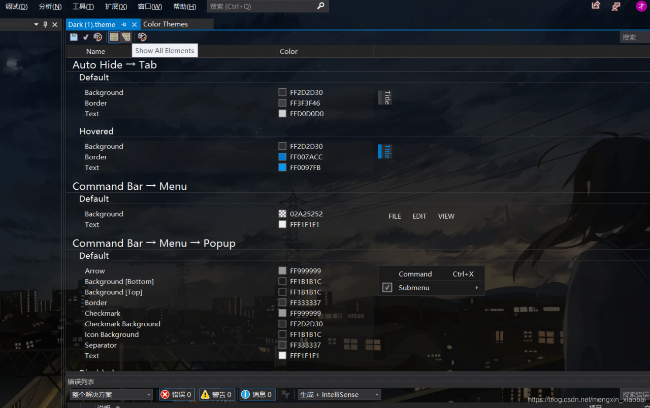Select the Background [Bottom] row name
The width and height of the screenshot is (650, 408).
tap(119, 282)
